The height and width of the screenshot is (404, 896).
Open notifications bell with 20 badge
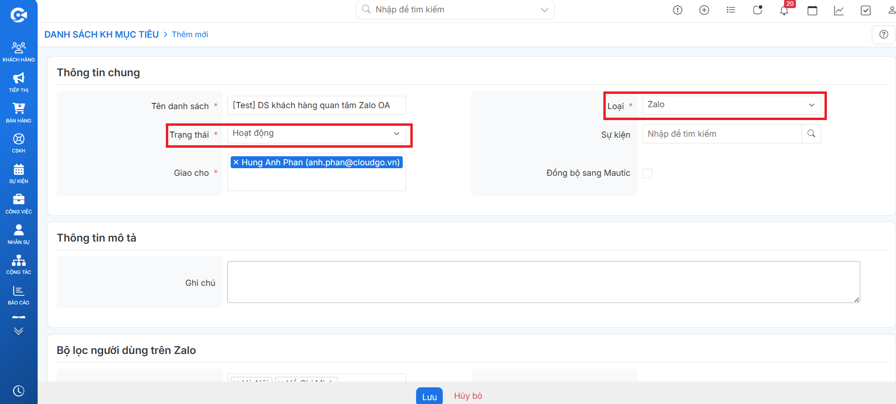784,10
